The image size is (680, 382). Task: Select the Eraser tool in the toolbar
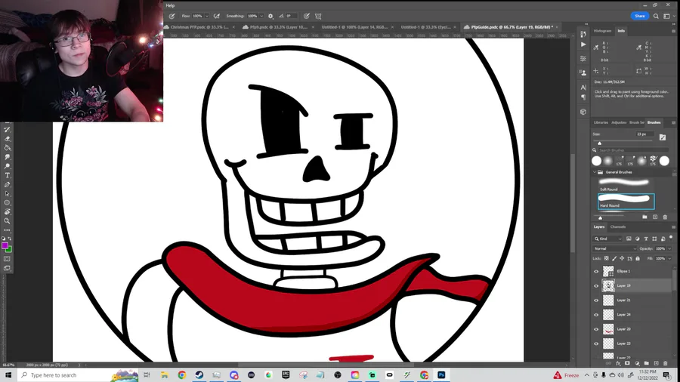(8, 139)
